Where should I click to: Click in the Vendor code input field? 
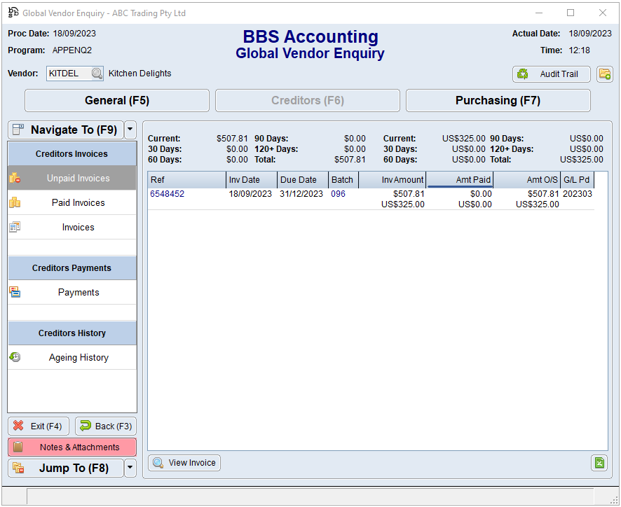[x=68, y=74]
